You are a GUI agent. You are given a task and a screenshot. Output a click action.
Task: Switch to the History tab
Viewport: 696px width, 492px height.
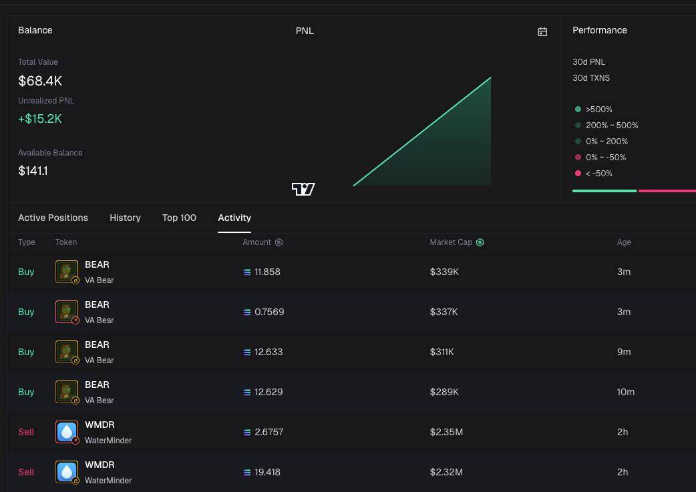[125, 218]
